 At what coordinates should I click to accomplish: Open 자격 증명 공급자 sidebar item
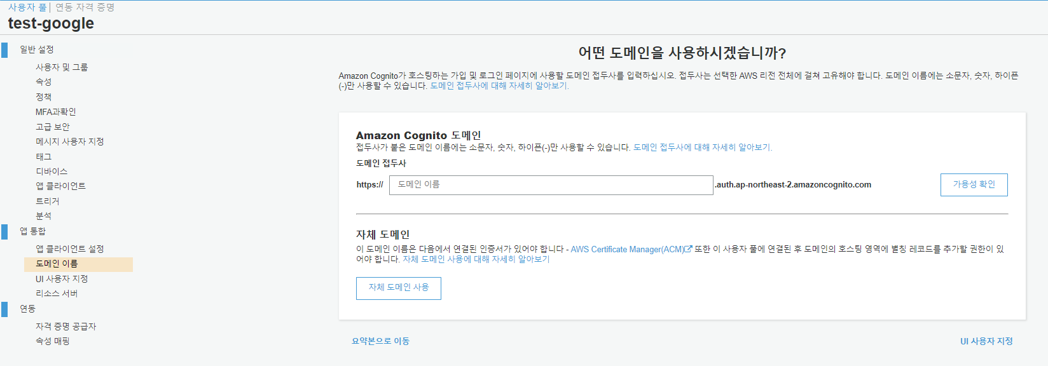[x=65, y=327]
